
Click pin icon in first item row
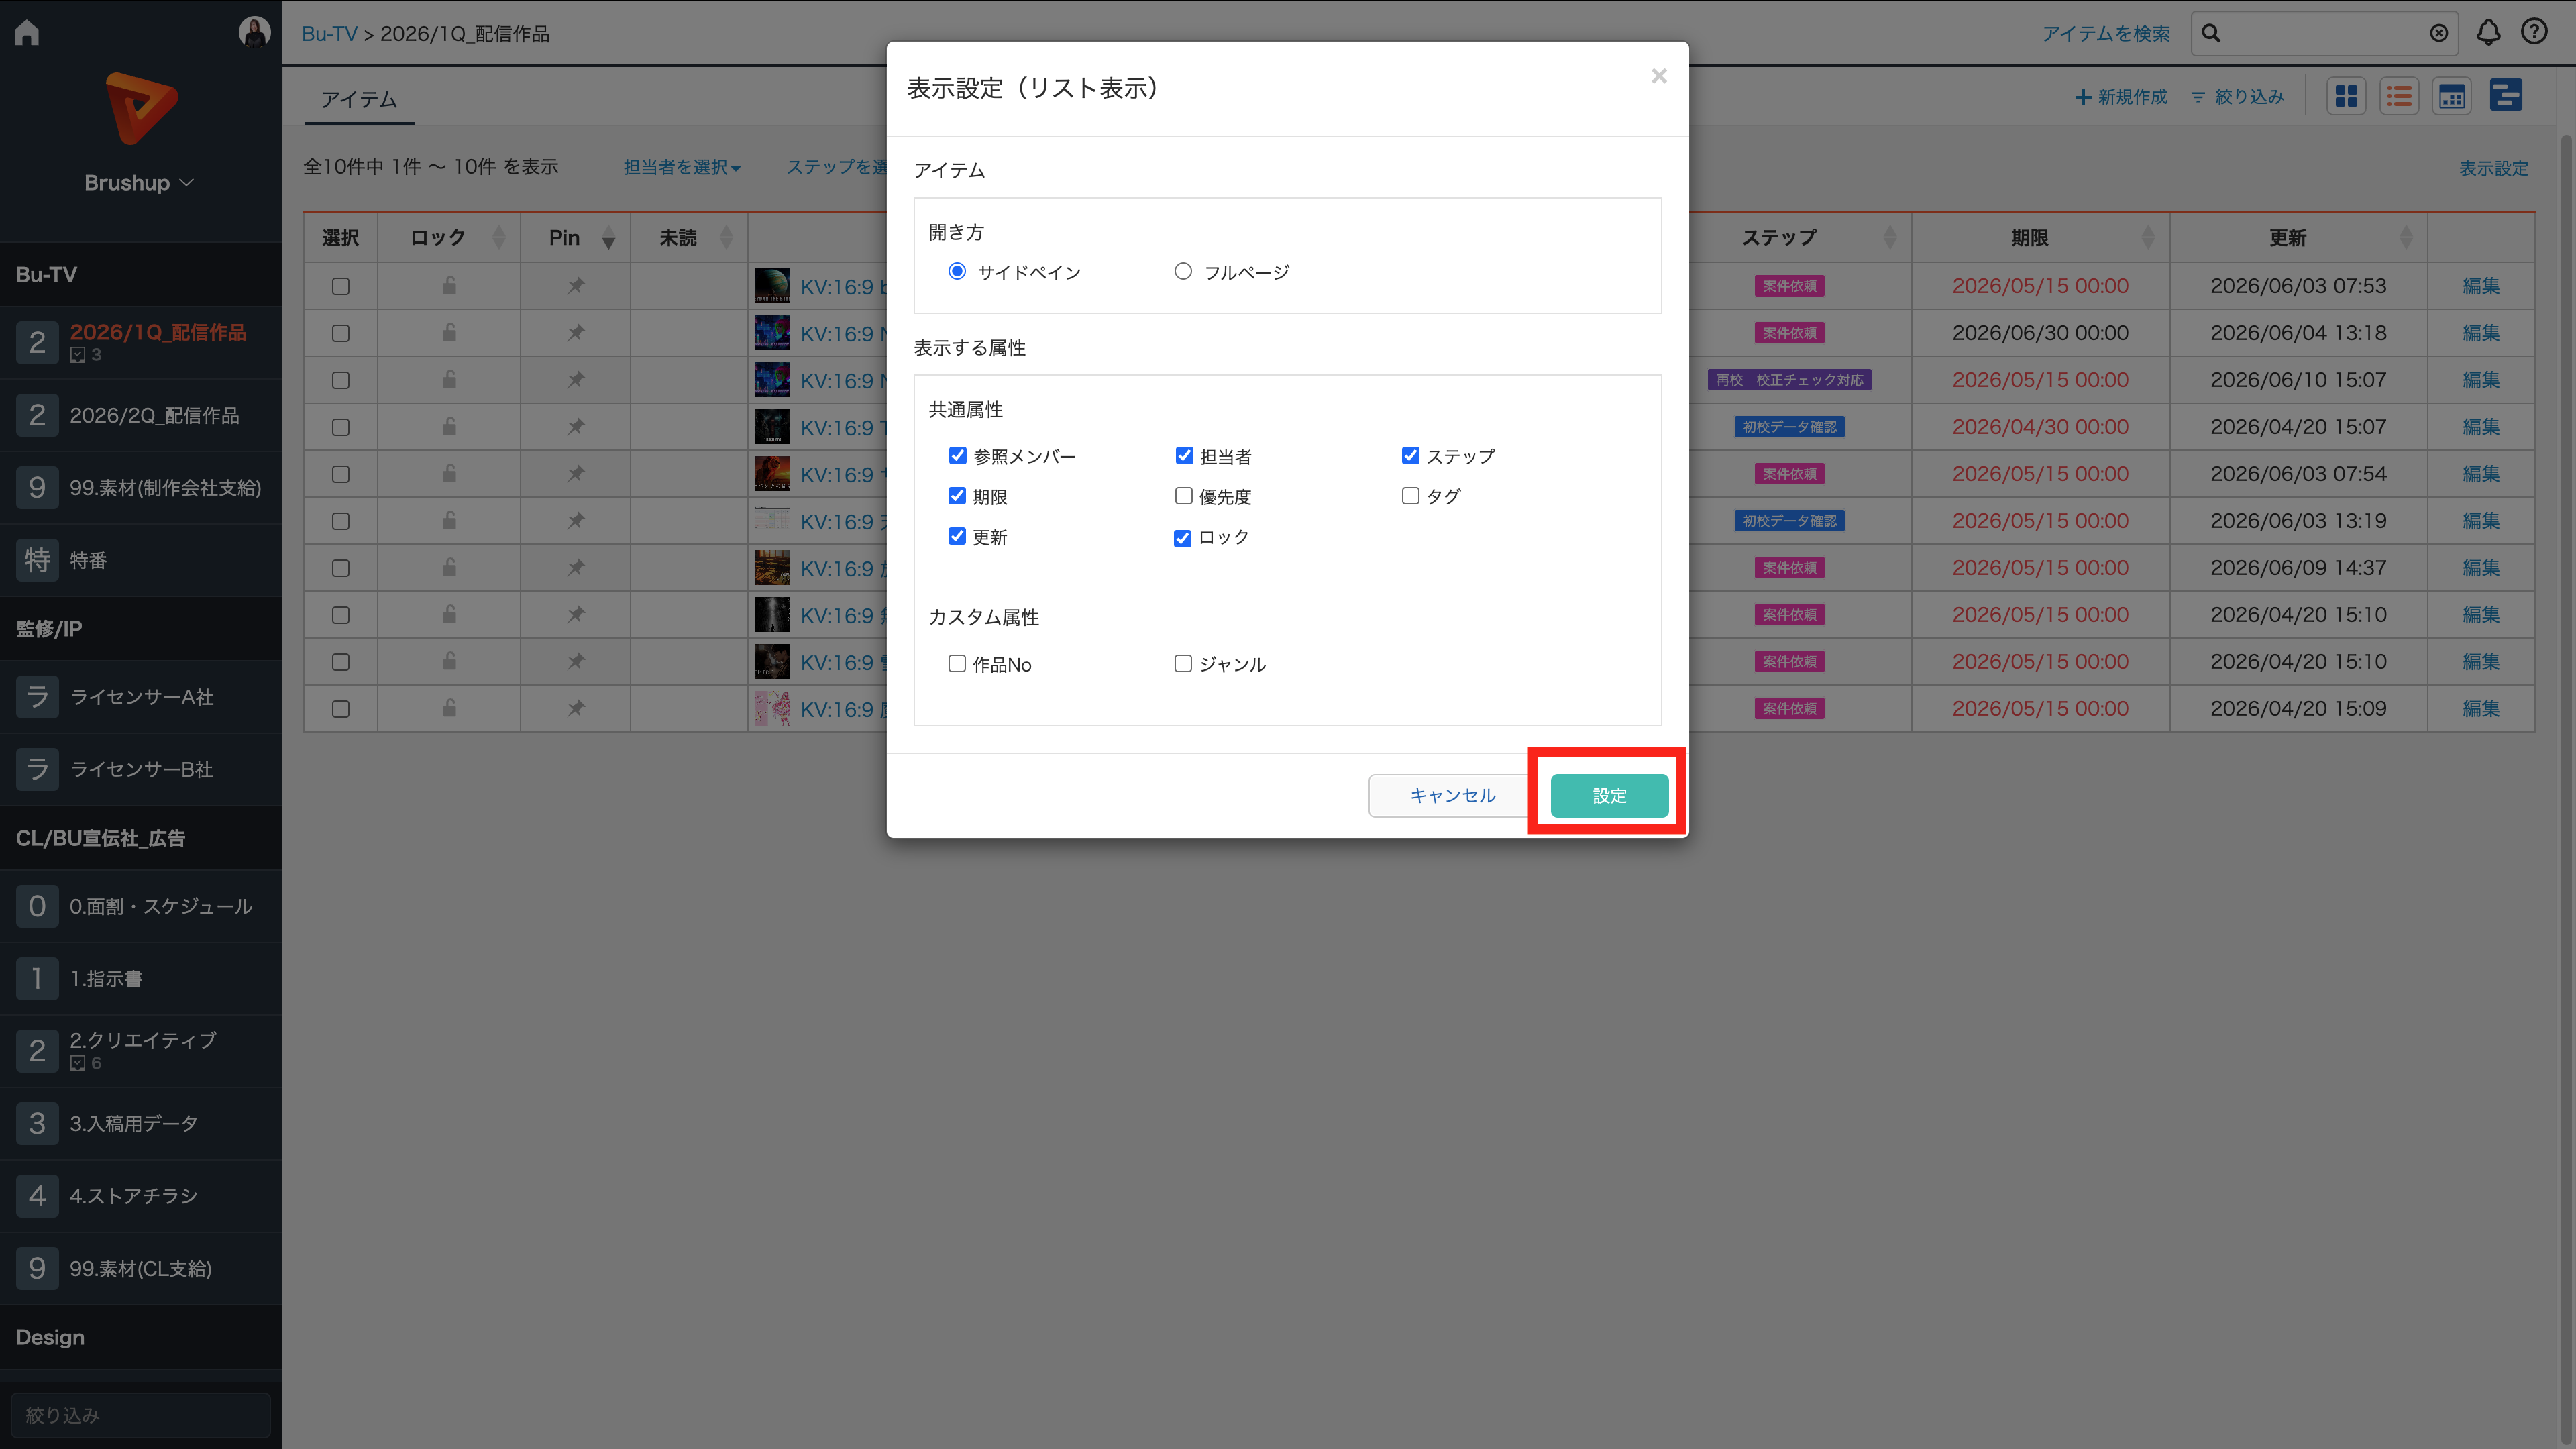click(576, 286)
